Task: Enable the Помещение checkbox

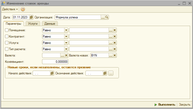Action: [x=7, y=30]
